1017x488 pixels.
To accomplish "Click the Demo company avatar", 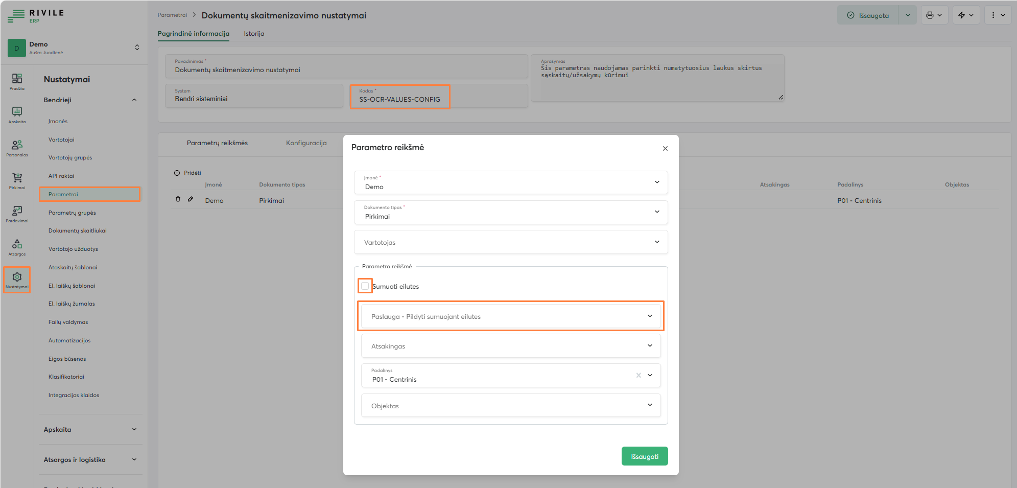I will pos(16,48).
